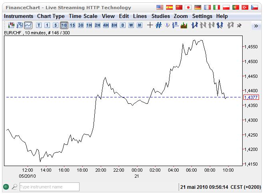Toggle the crosshair cursor icon
Viewport: 265px width, 194px height.
point(150,25)
